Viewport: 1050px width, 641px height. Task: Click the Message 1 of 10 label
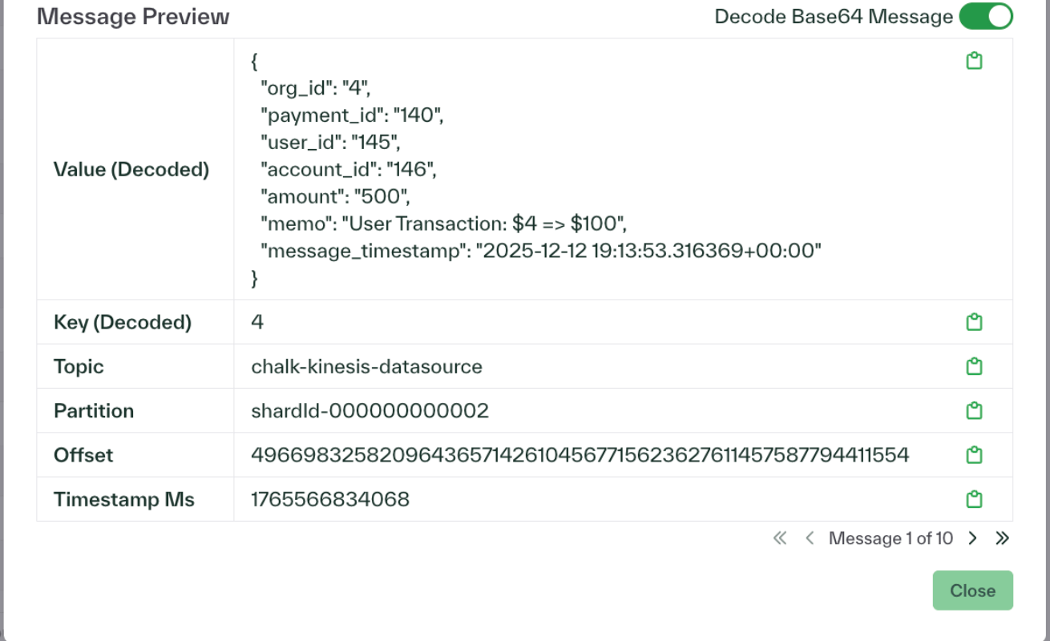(x=890, y=538)
